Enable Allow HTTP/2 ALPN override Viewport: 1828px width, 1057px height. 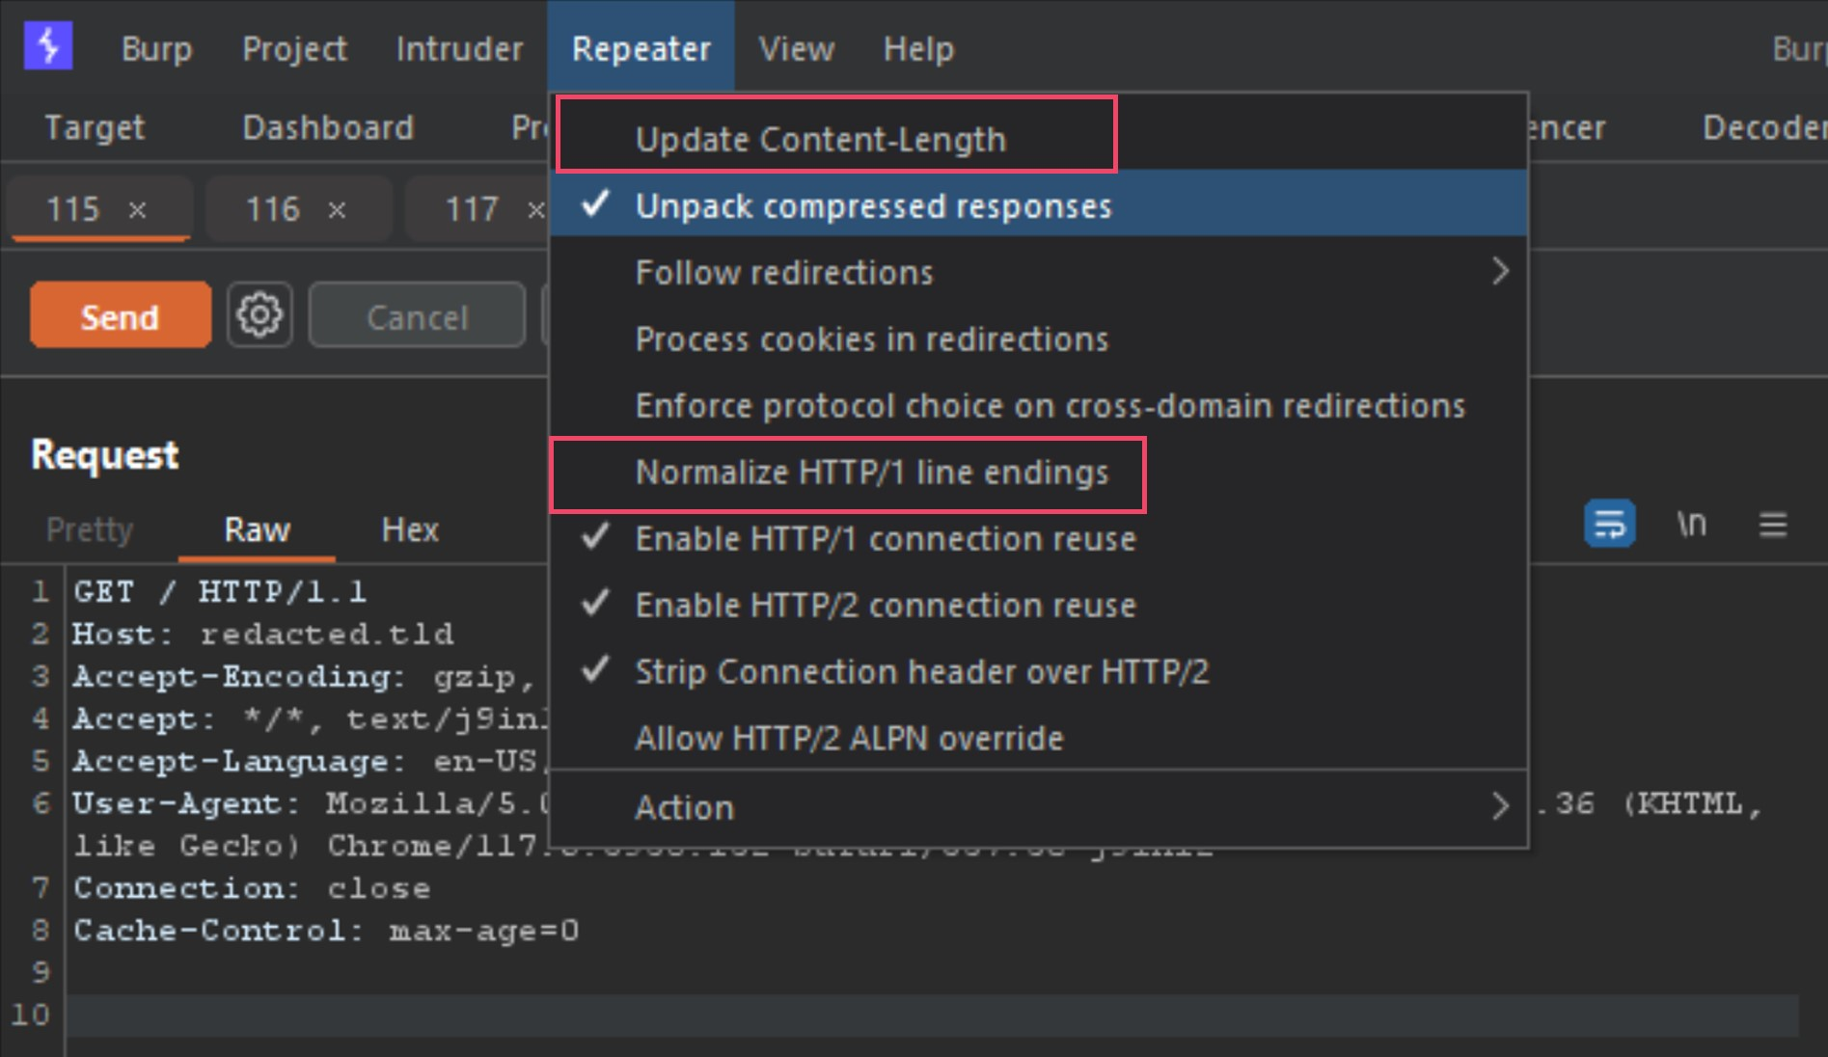pos(1039,738)
